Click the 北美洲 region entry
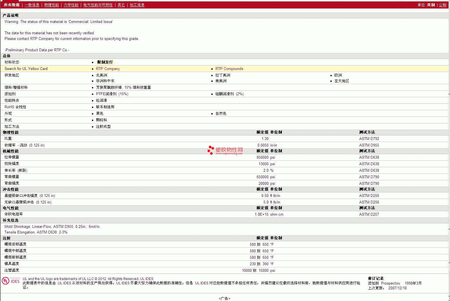Image resolution: width=450 pixels, height=301 pixels. (102, 75)
